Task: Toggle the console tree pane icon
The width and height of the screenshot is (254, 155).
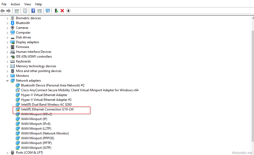Action: point(17,11)
